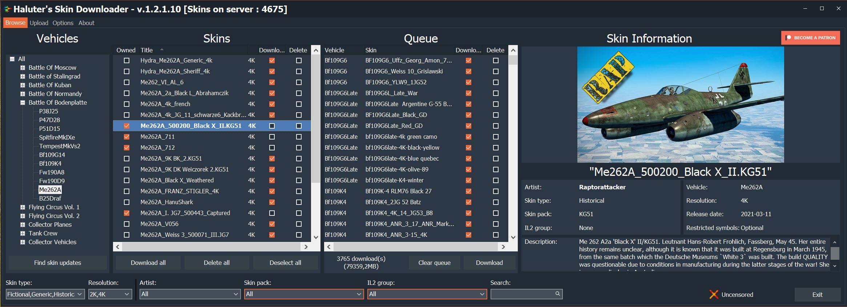Expand Tank Crew tree node

(23, 233)
